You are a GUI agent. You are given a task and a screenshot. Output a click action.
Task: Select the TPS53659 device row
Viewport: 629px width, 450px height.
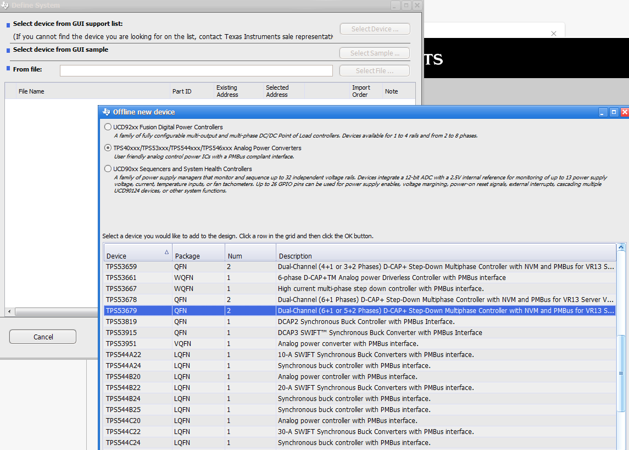pos(360,267)
